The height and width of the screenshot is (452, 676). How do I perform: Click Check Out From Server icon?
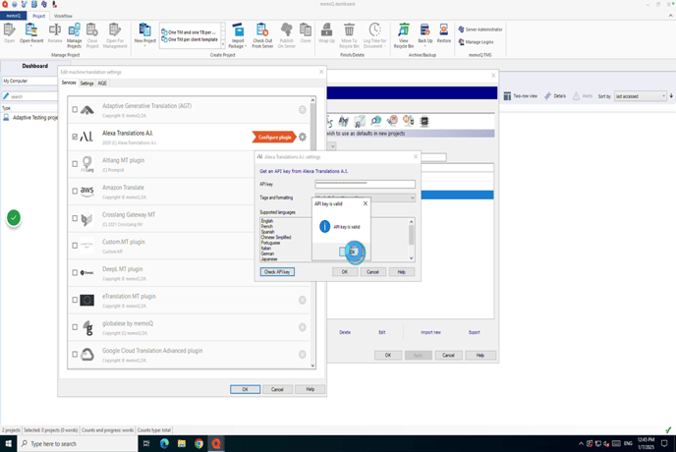[262, 35]
